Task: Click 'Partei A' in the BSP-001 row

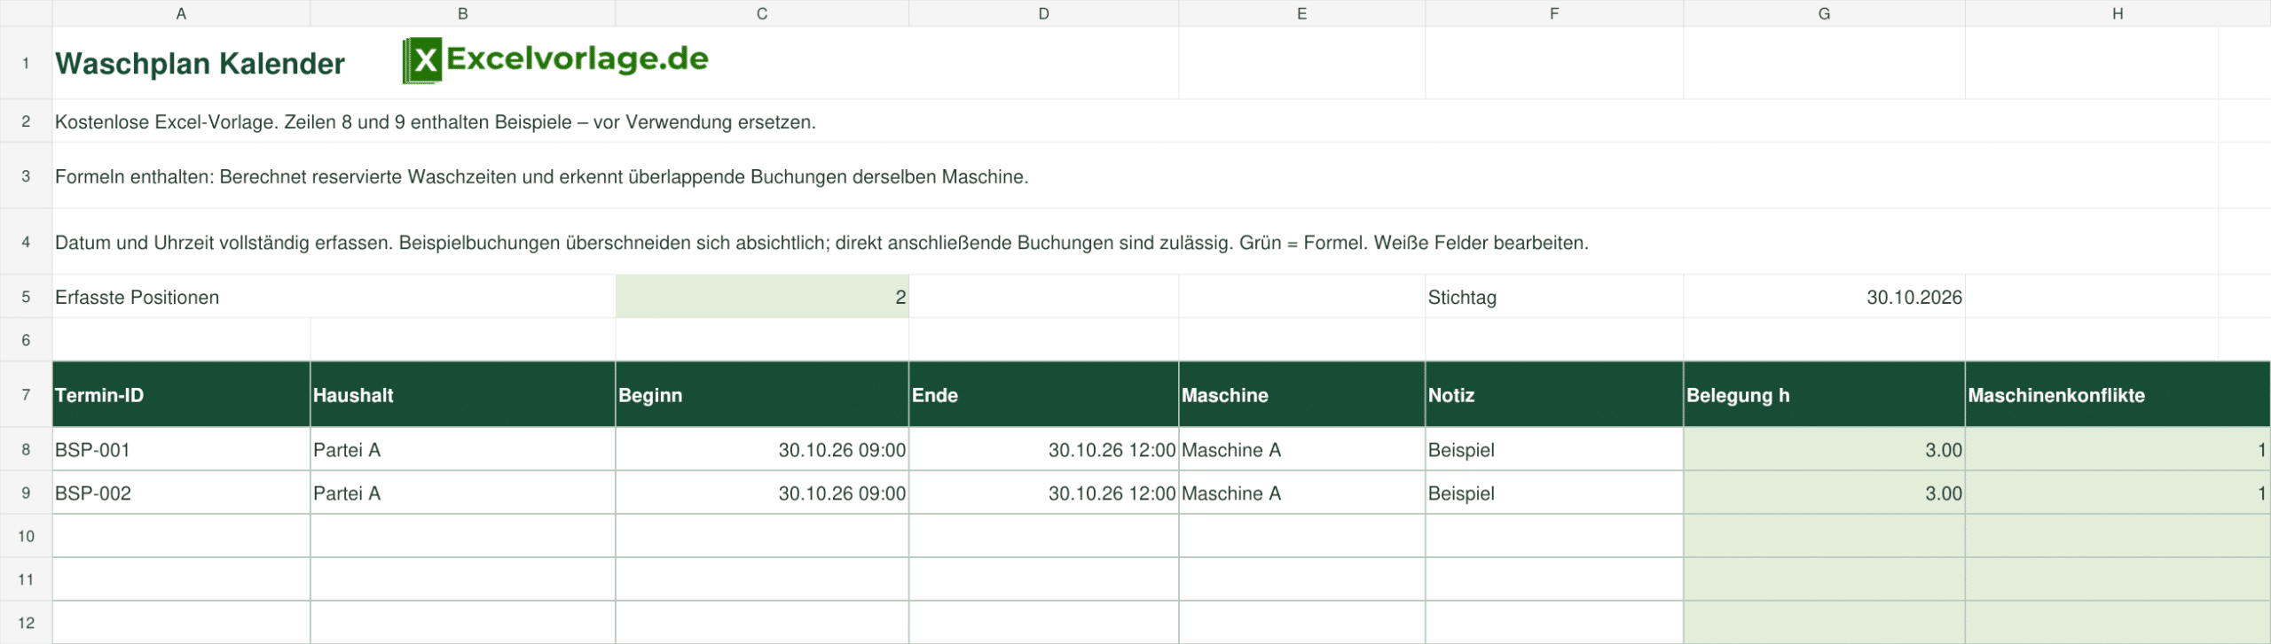Action: (x=462, y=449)
